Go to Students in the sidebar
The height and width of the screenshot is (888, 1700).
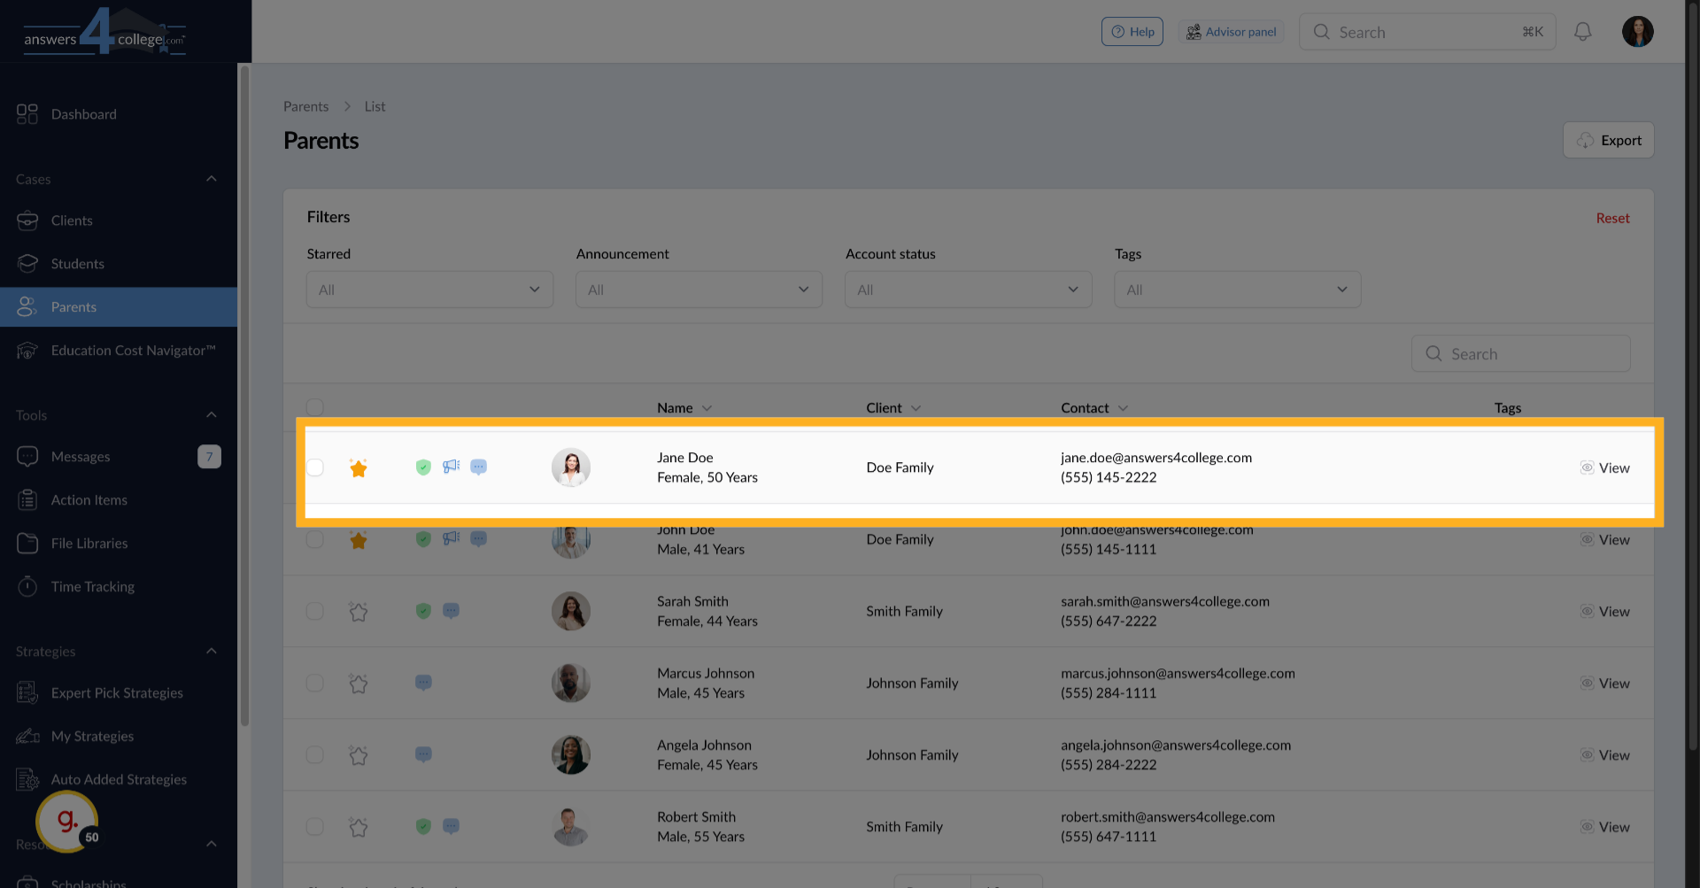(x=78, y=264)
